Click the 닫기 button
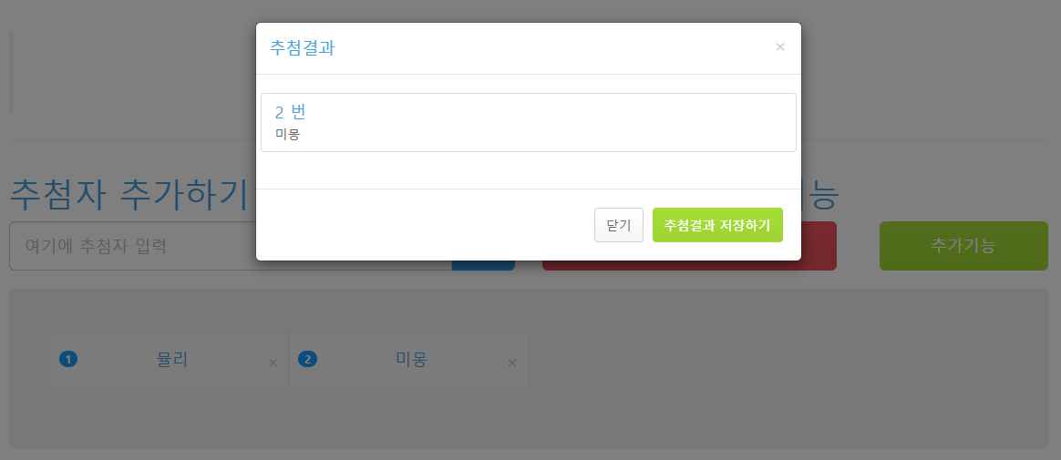 point(619,225)
